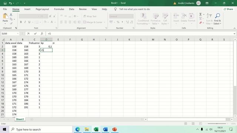Click the AutoSum sigma icon
This screenshot has height=133, width=237.
(x=200, y=14)
